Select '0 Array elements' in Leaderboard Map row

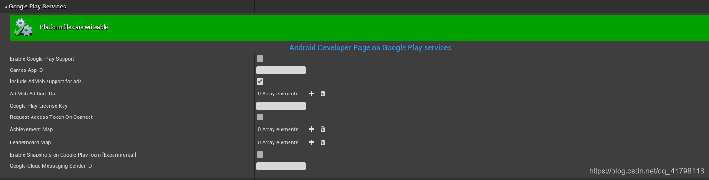(278, 142)
